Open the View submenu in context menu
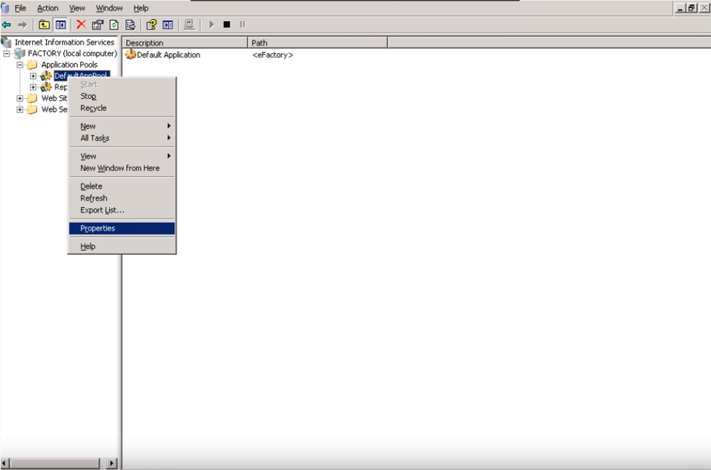The image size is (711, 470). pyautogui.click(x=122, y=156)
